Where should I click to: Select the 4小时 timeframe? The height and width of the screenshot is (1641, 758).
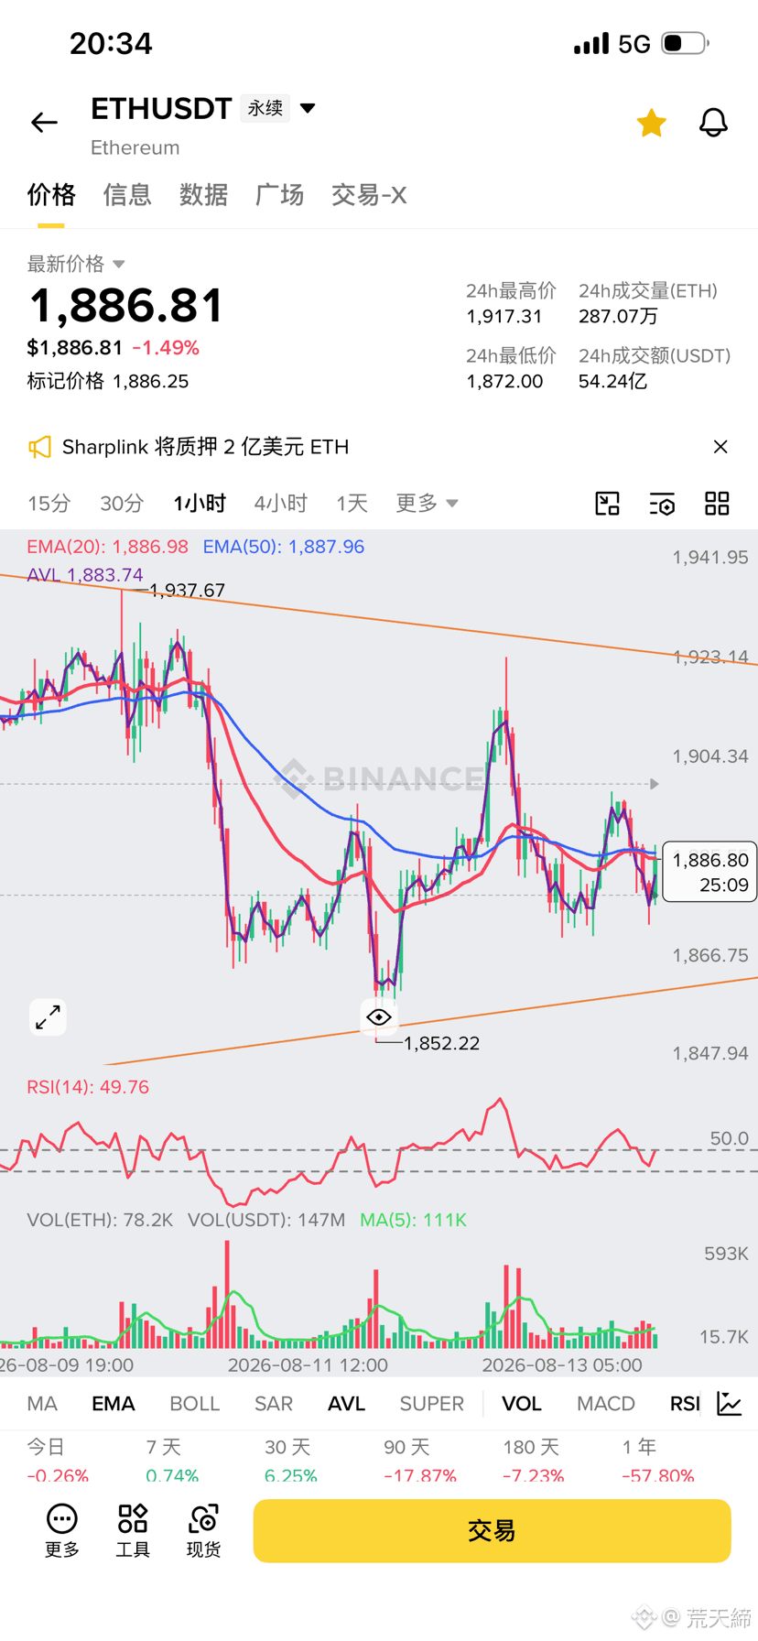click(x=281, y=503)
